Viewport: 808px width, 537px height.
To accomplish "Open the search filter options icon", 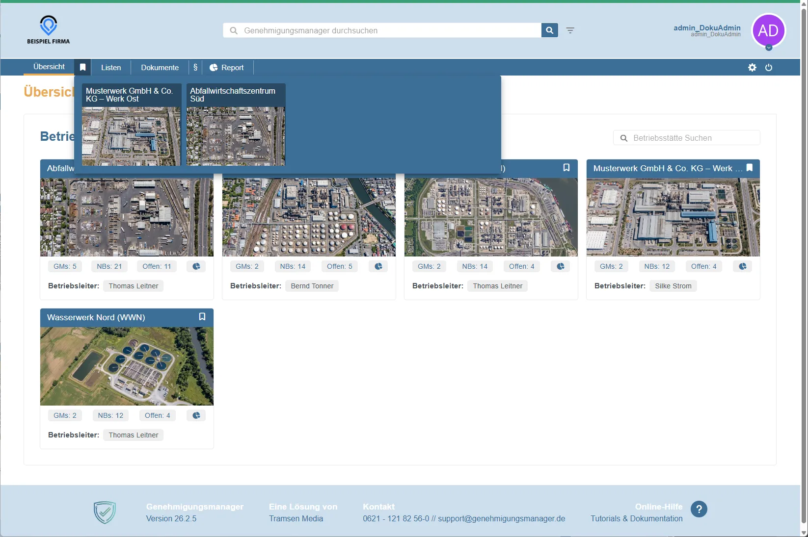I will (x=570, y=30).
